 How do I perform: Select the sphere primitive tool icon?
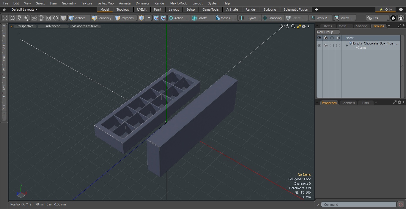(x=5, y=18)
